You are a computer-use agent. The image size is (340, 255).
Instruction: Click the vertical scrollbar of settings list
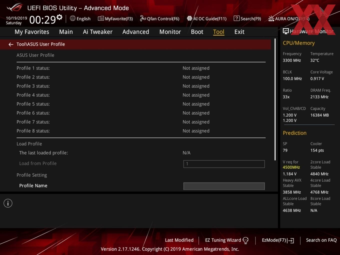[275, 99]
